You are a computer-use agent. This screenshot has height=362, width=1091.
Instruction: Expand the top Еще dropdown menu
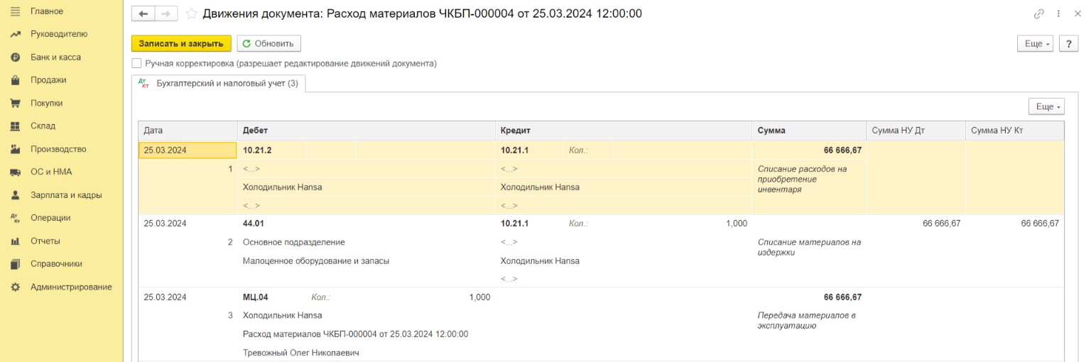[1037, 43]
